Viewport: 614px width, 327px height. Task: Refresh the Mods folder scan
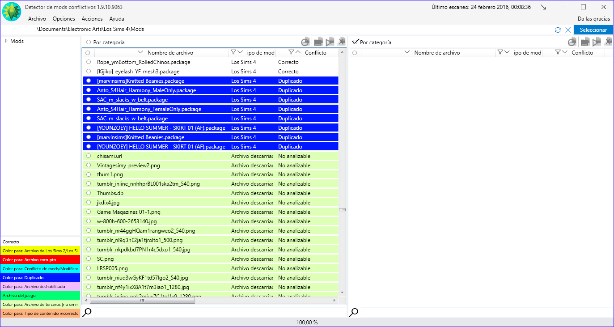[558, 30]
